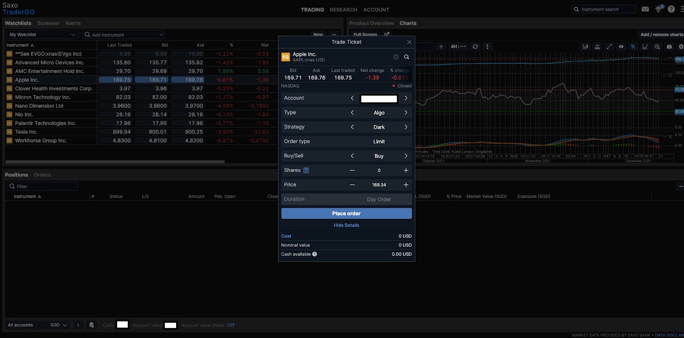Open the positions panel options menu
Viewport: 684px width, 338px height.
click(681, 186)
